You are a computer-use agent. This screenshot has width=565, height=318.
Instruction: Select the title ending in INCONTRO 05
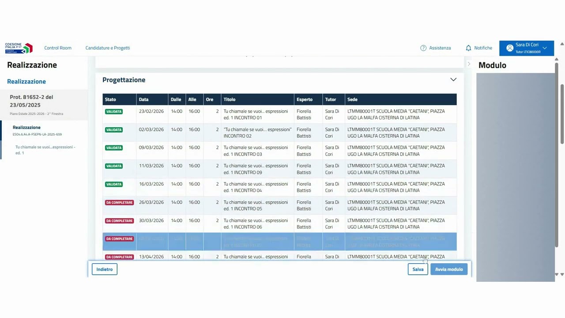[256, 205]
